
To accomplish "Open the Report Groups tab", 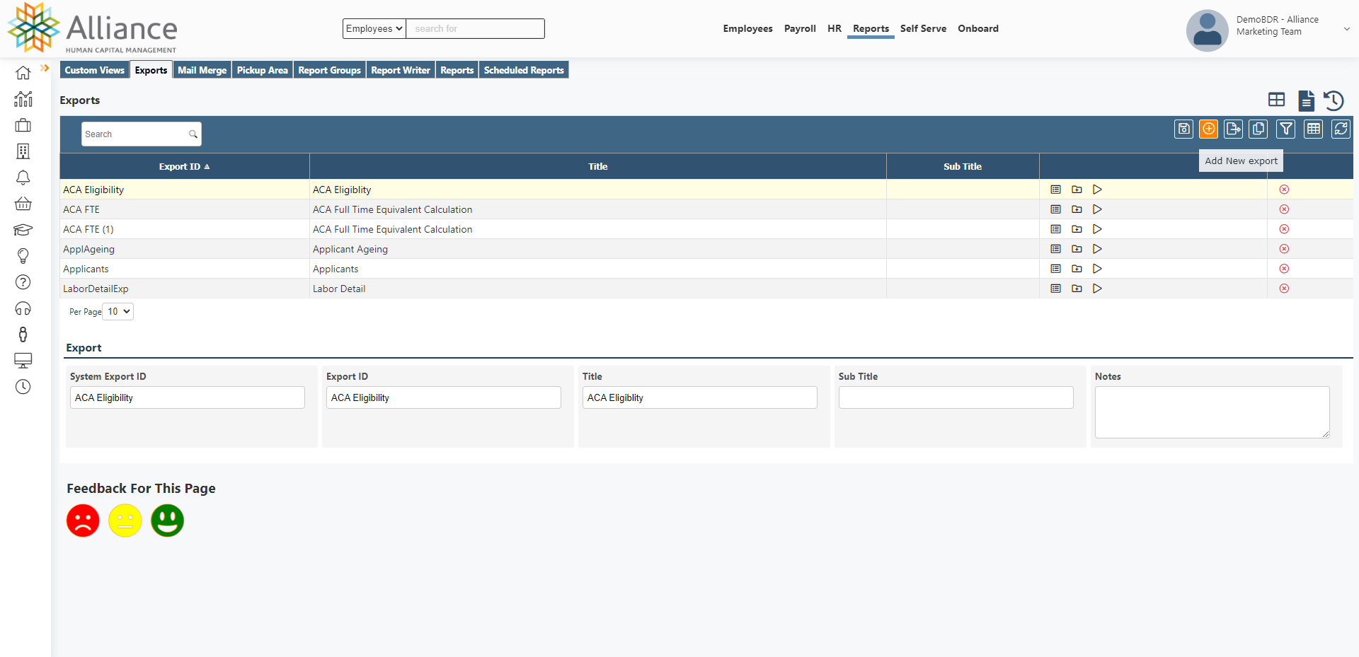I will point(330,70).
